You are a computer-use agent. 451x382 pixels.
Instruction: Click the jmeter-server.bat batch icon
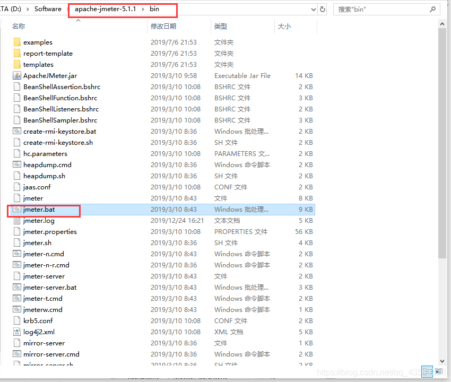(x=17, y=288)
